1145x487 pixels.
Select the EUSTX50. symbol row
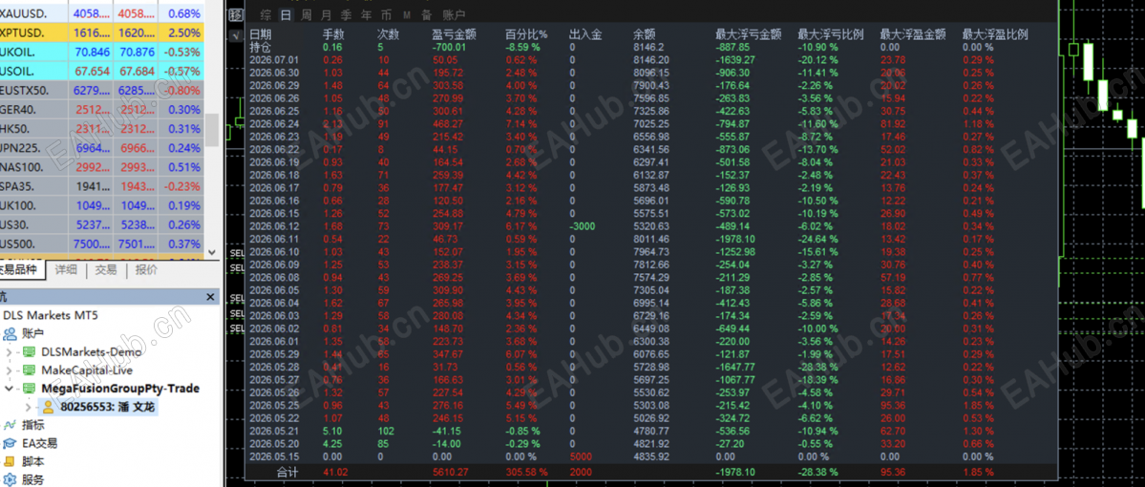(102, 90)
